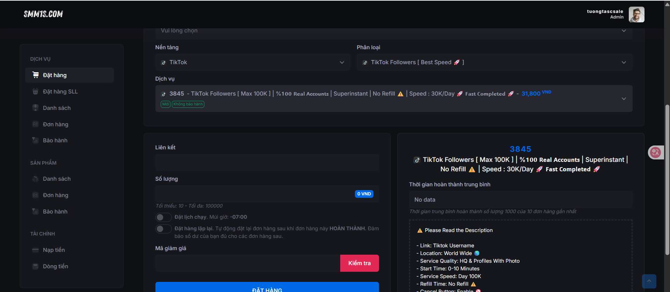Viewport: 670px width, 292px height.
Task: Click the globe icon after World Wide
Action: [x=477, y=253]
